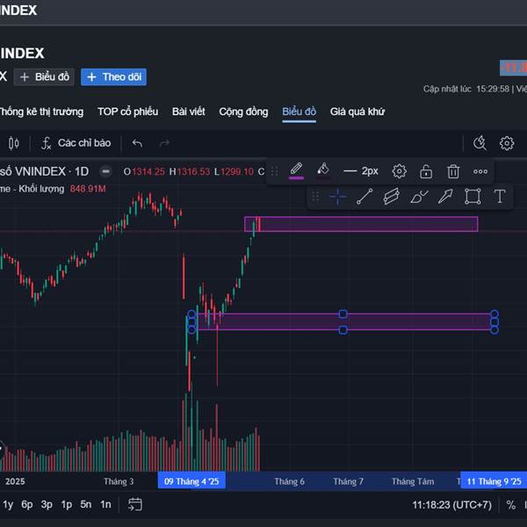Grab drawing-tools palette drag handle
Screen dimensions: 527x527
pos(315,196)
